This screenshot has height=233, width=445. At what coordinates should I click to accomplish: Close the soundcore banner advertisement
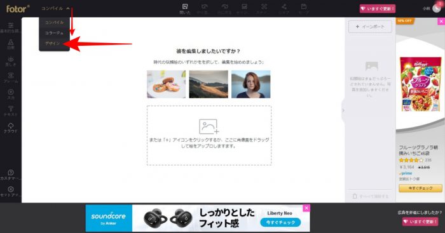306,208
